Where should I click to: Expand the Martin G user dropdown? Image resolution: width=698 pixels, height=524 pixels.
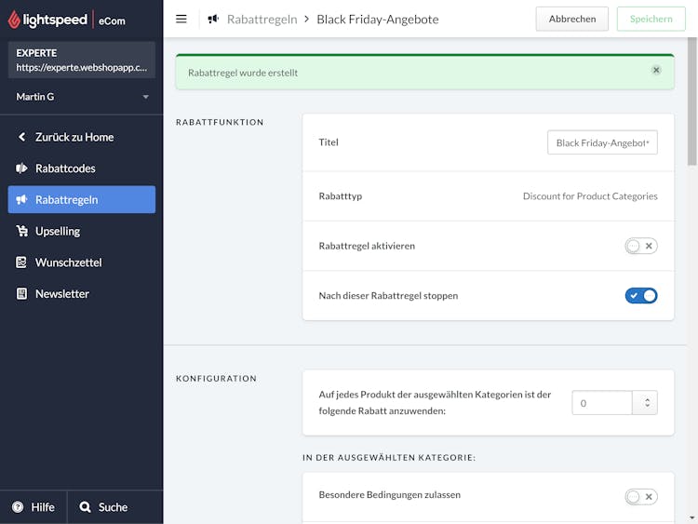coord(145,97)
